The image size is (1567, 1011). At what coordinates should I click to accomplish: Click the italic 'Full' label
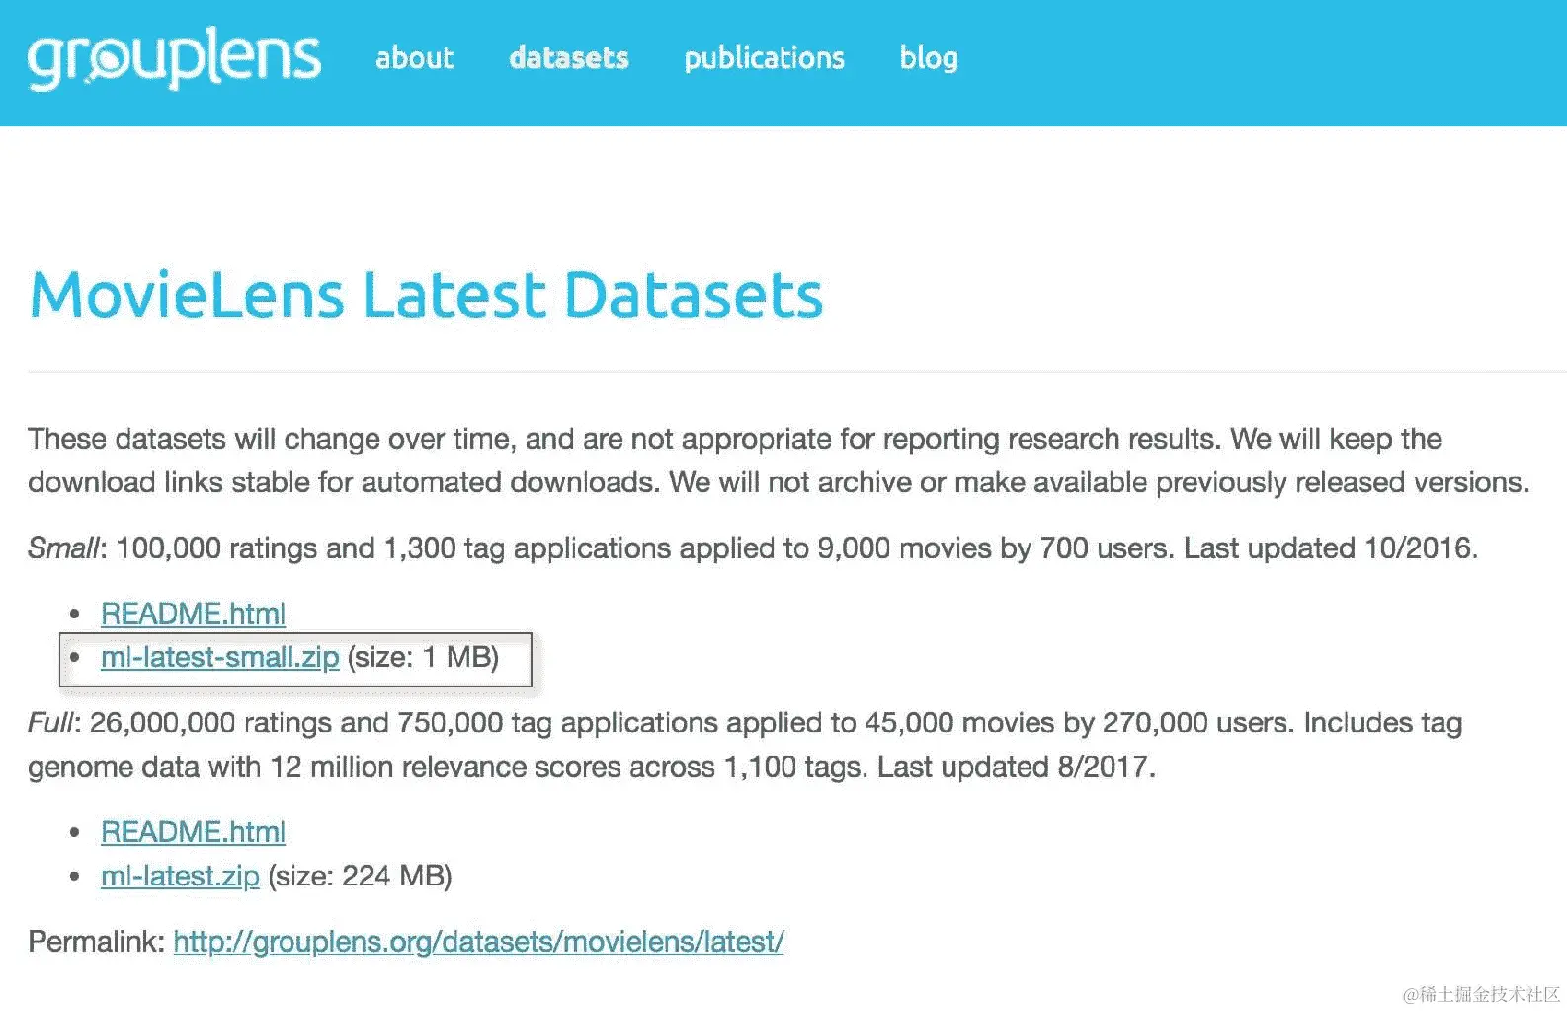pyautogui.click(x=50, y=722)
